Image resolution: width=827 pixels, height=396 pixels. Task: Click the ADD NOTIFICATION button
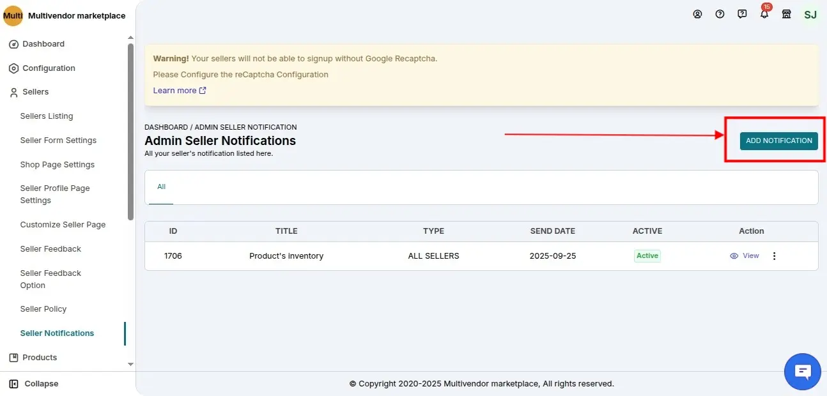click(x=778, y=141)
